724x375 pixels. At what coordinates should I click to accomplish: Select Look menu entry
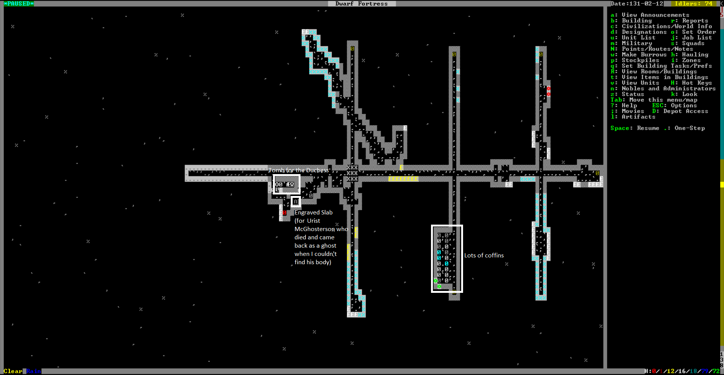684,94
